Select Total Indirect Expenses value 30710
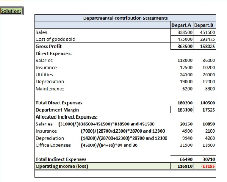The image size is (227, 182). (x=209, y=159)
